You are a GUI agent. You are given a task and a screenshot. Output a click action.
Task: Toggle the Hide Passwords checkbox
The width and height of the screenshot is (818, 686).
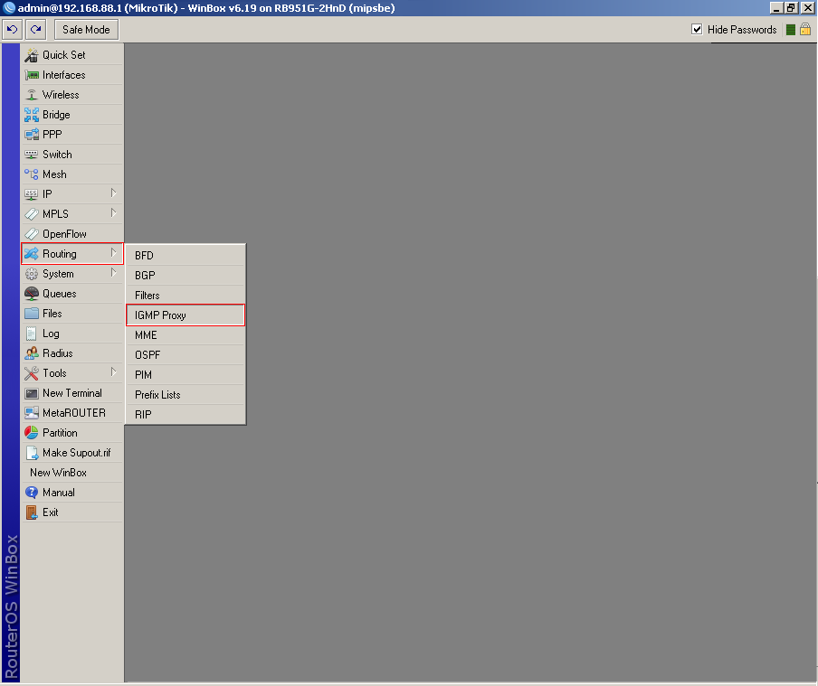[x=697, y=30]
